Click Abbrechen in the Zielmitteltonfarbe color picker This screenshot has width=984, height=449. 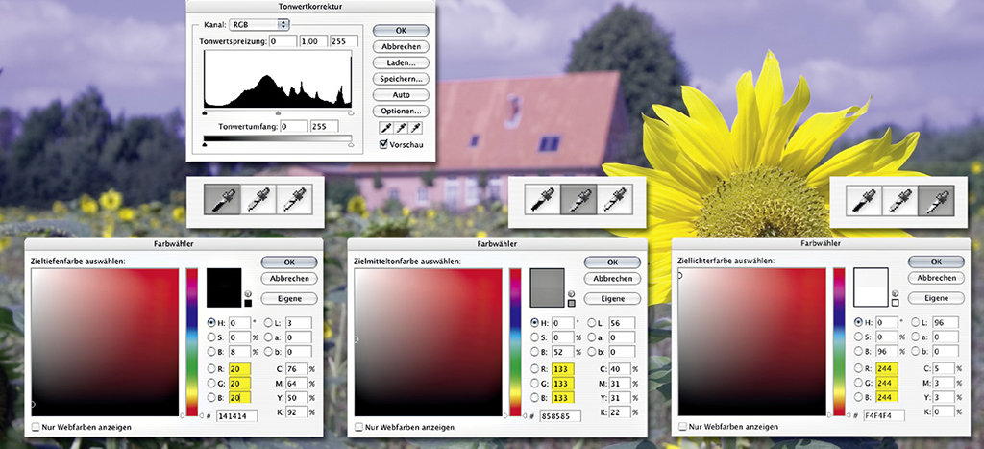[612, 279]
